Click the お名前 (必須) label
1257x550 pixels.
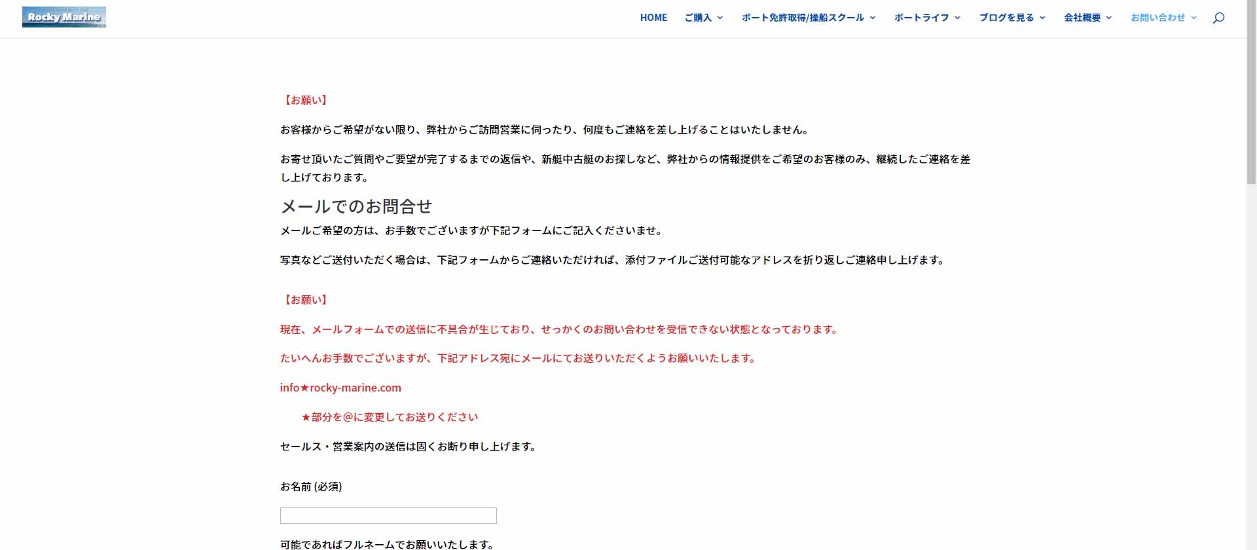point(311,486)
